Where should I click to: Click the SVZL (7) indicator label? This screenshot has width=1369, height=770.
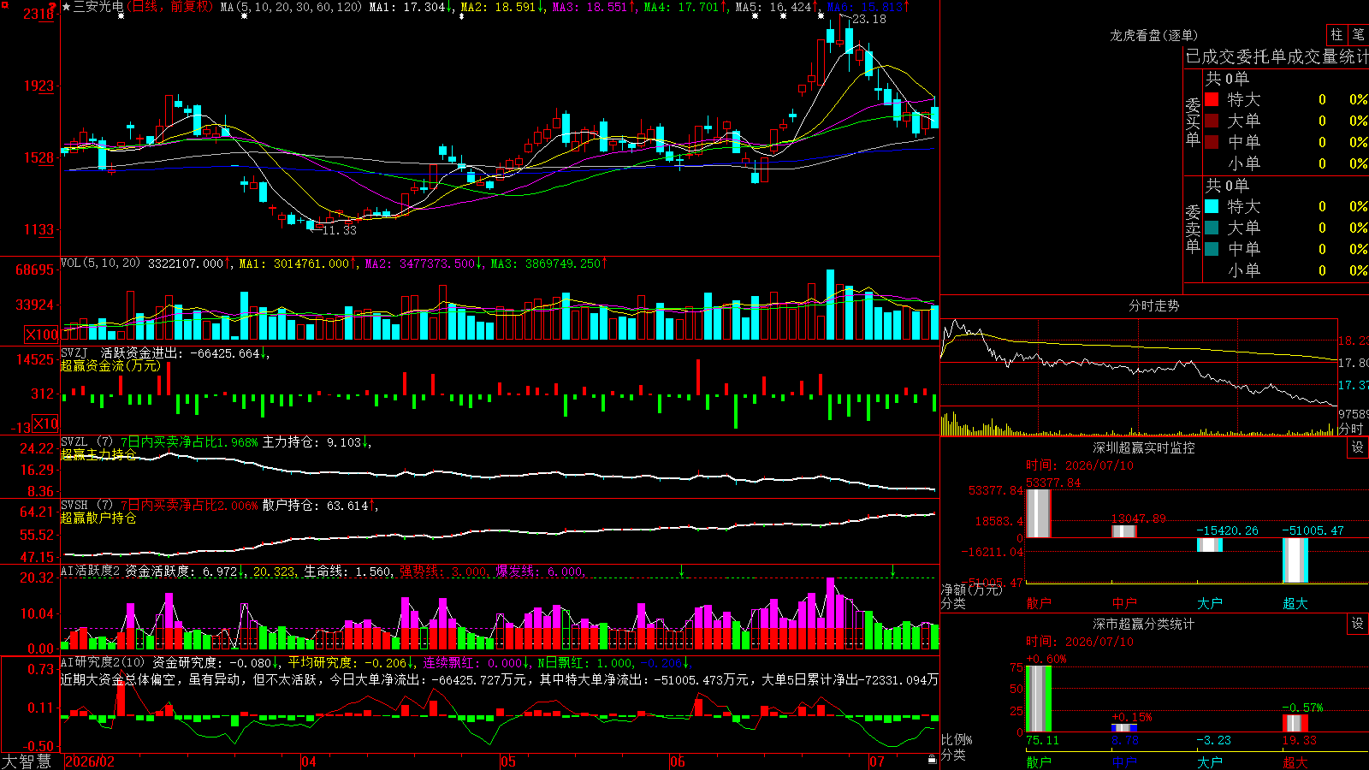87,441
